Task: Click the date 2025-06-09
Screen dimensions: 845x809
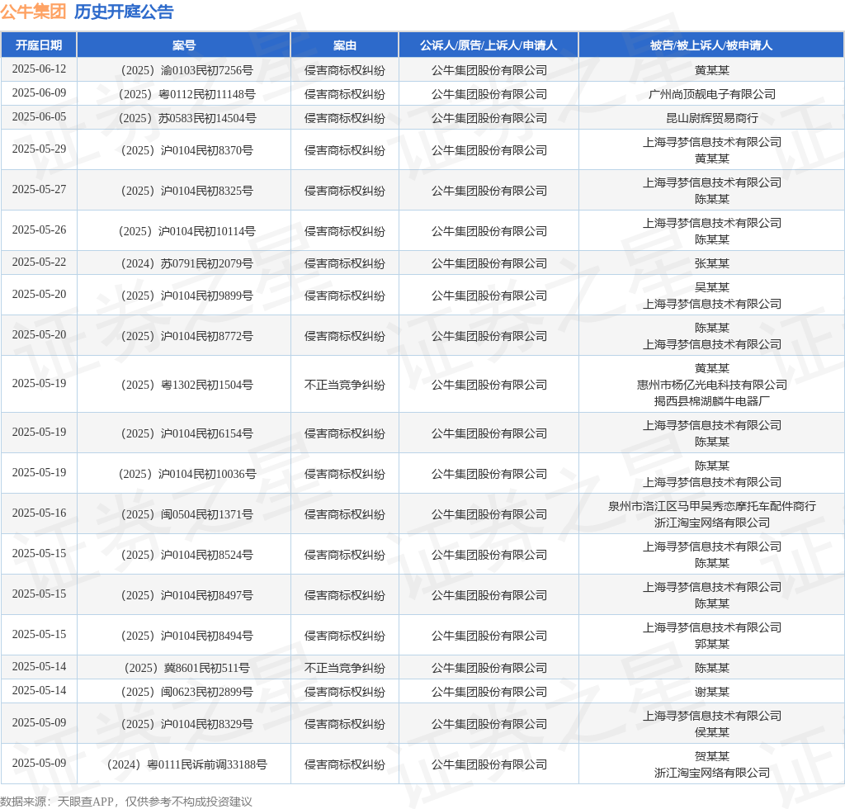Action: click(x=39, y=92)
